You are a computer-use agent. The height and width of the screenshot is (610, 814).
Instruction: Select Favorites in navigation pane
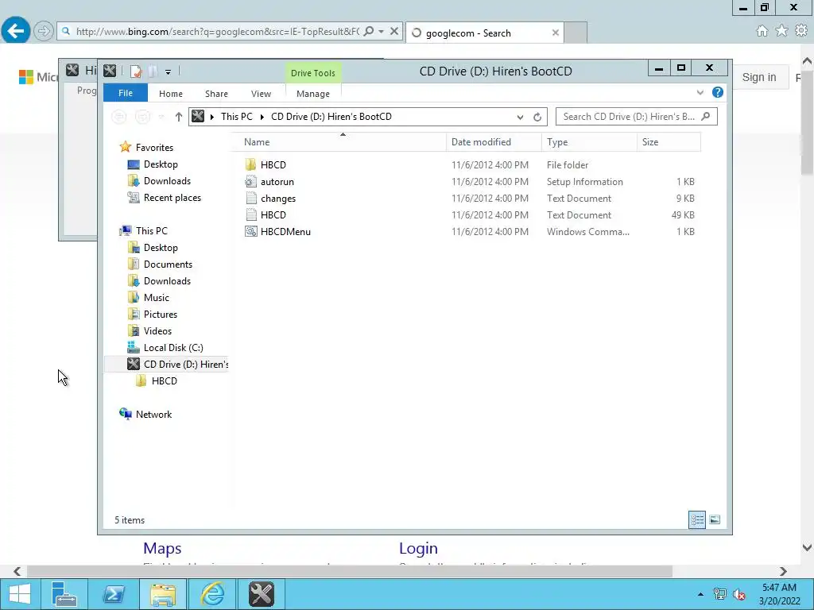pos(154,147)
